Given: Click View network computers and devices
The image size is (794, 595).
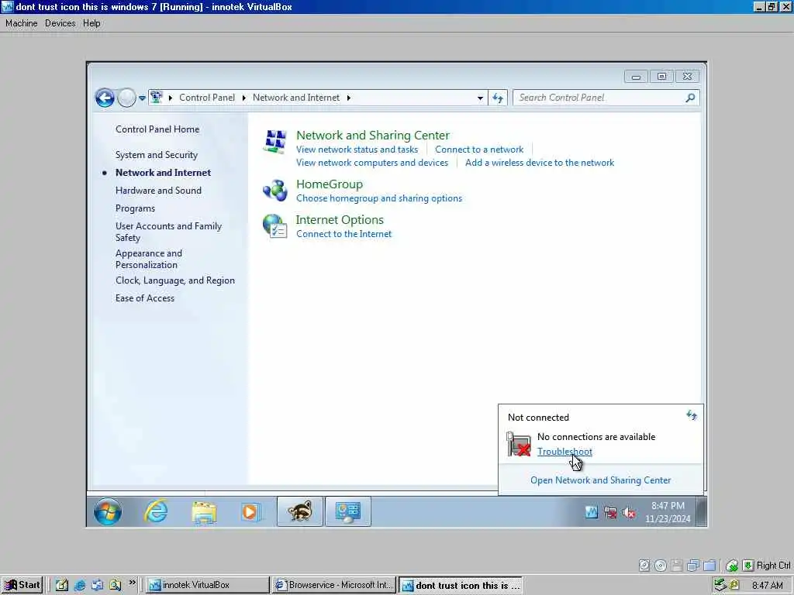Looking at the screenshot, I should [372, 163].
